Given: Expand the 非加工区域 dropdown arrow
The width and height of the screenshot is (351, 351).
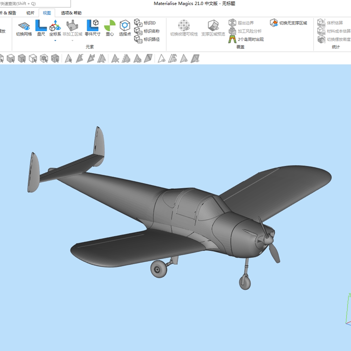Looking at the screenshot, I should coord(72,41).
